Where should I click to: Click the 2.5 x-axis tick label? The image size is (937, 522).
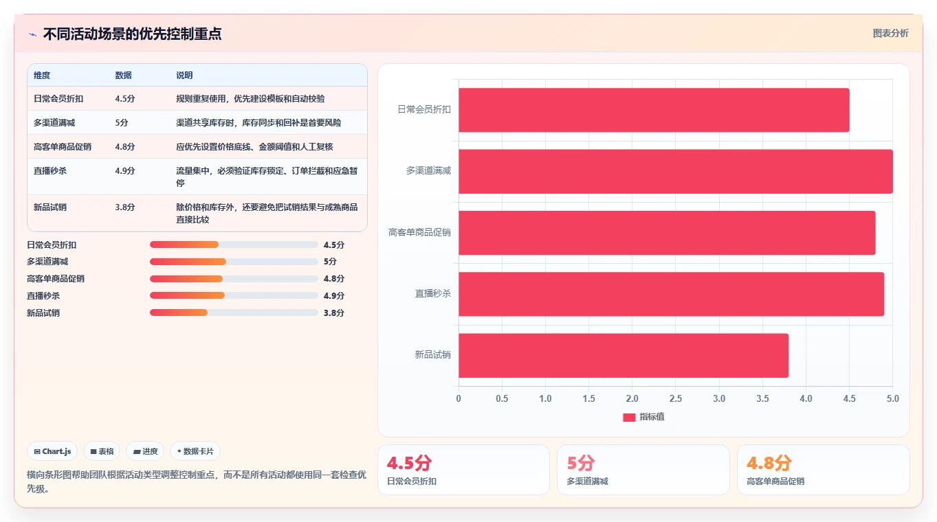coord(676,399)
